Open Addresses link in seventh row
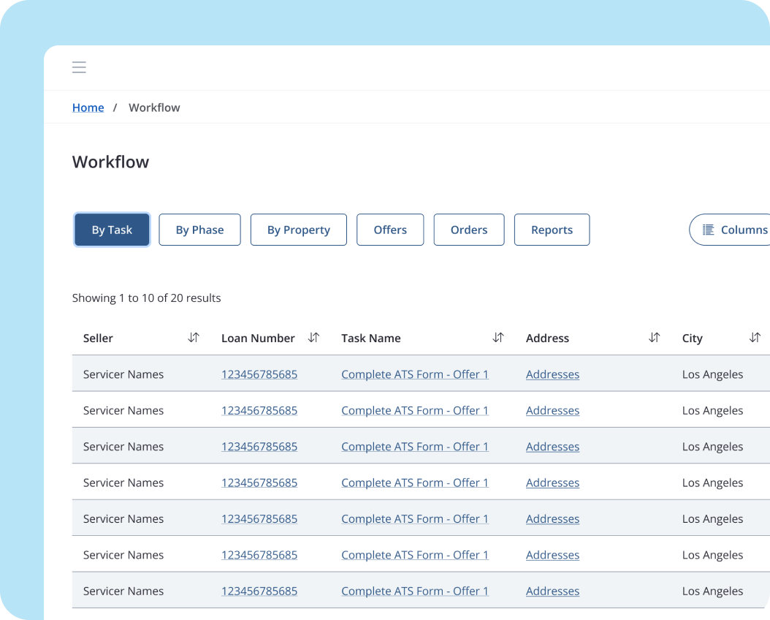The height and width of the screenshot is (620, 770). [552, 591]
